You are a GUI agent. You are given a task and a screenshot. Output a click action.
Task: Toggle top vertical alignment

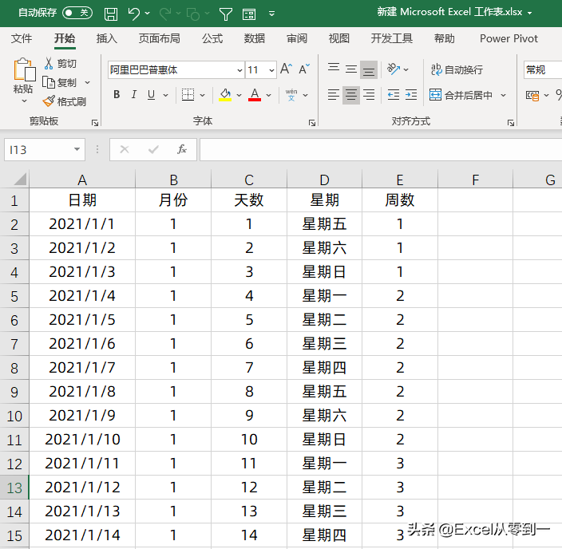point(334,69)
